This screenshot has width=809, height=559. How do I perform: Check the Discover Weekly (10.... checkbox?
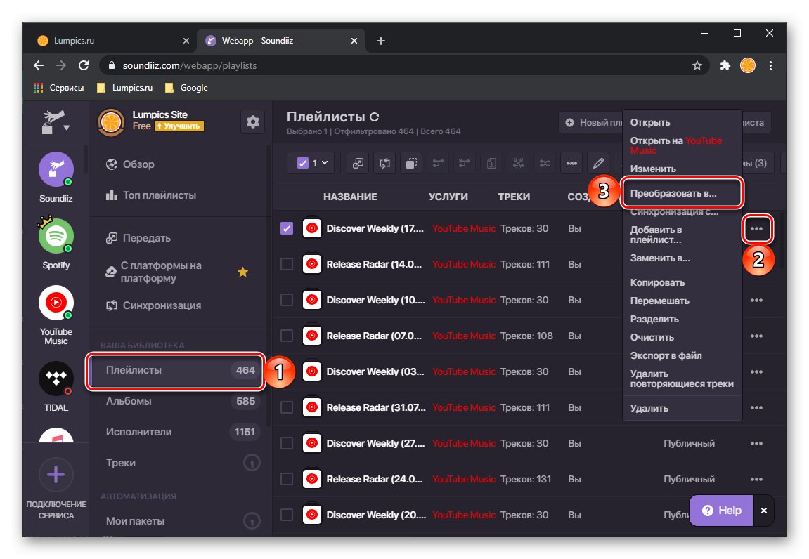[x=287, y=300]
